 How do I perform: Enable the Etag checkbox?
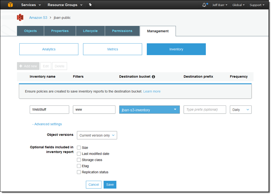click(x=79, y=166)
